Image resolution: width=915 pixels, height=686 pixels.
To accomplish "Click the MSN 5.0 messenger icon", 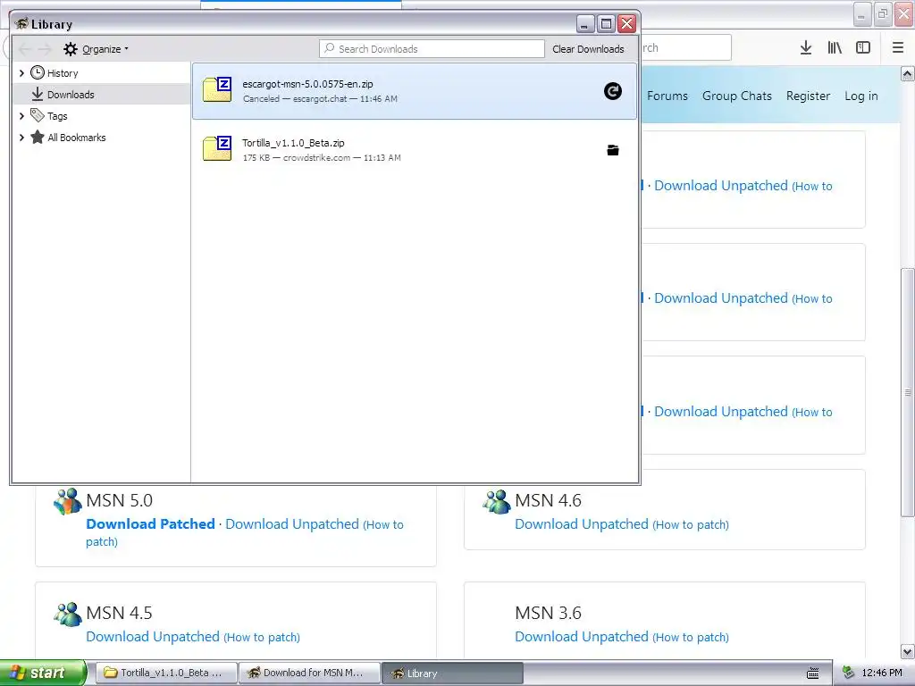I will (68, 501).
